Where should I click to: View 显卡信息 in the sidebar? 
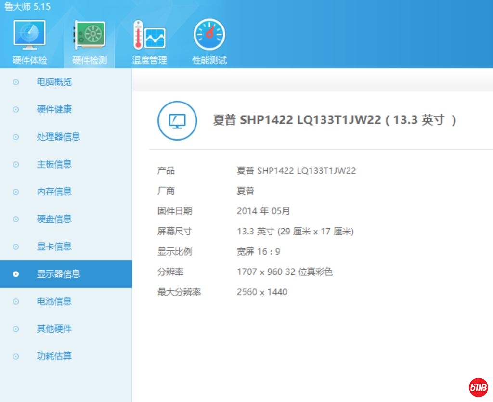(x=54, y=246)
